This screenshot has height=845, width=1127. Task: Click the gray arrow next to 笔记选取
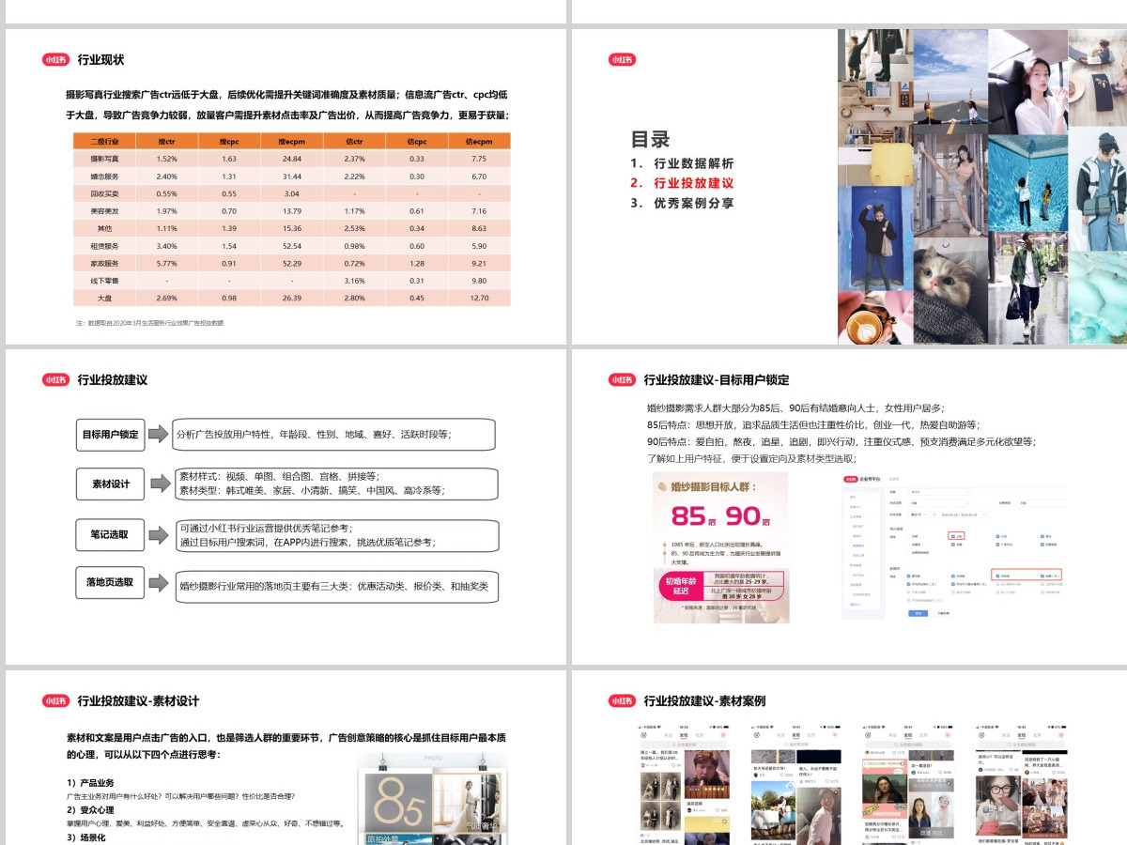(159, 534)
